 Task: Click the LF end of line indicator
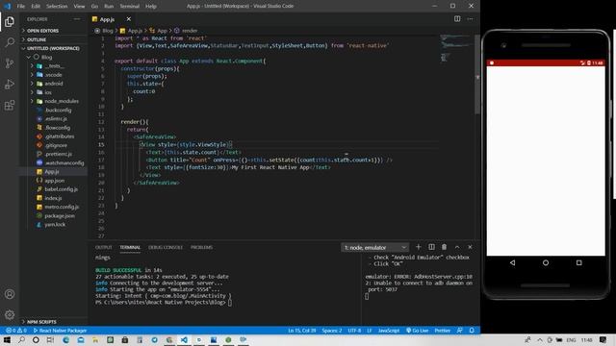[x=370, y=331]
